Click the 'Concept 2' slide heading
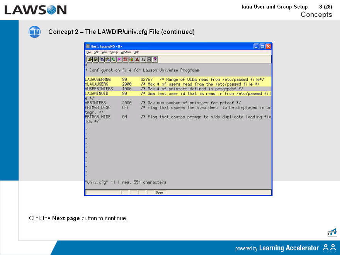The image size is (340, 255). coord(121,32)
